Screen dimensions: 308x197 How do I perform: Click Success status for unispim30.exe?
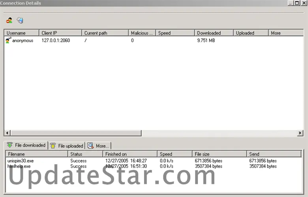point(78,161)
